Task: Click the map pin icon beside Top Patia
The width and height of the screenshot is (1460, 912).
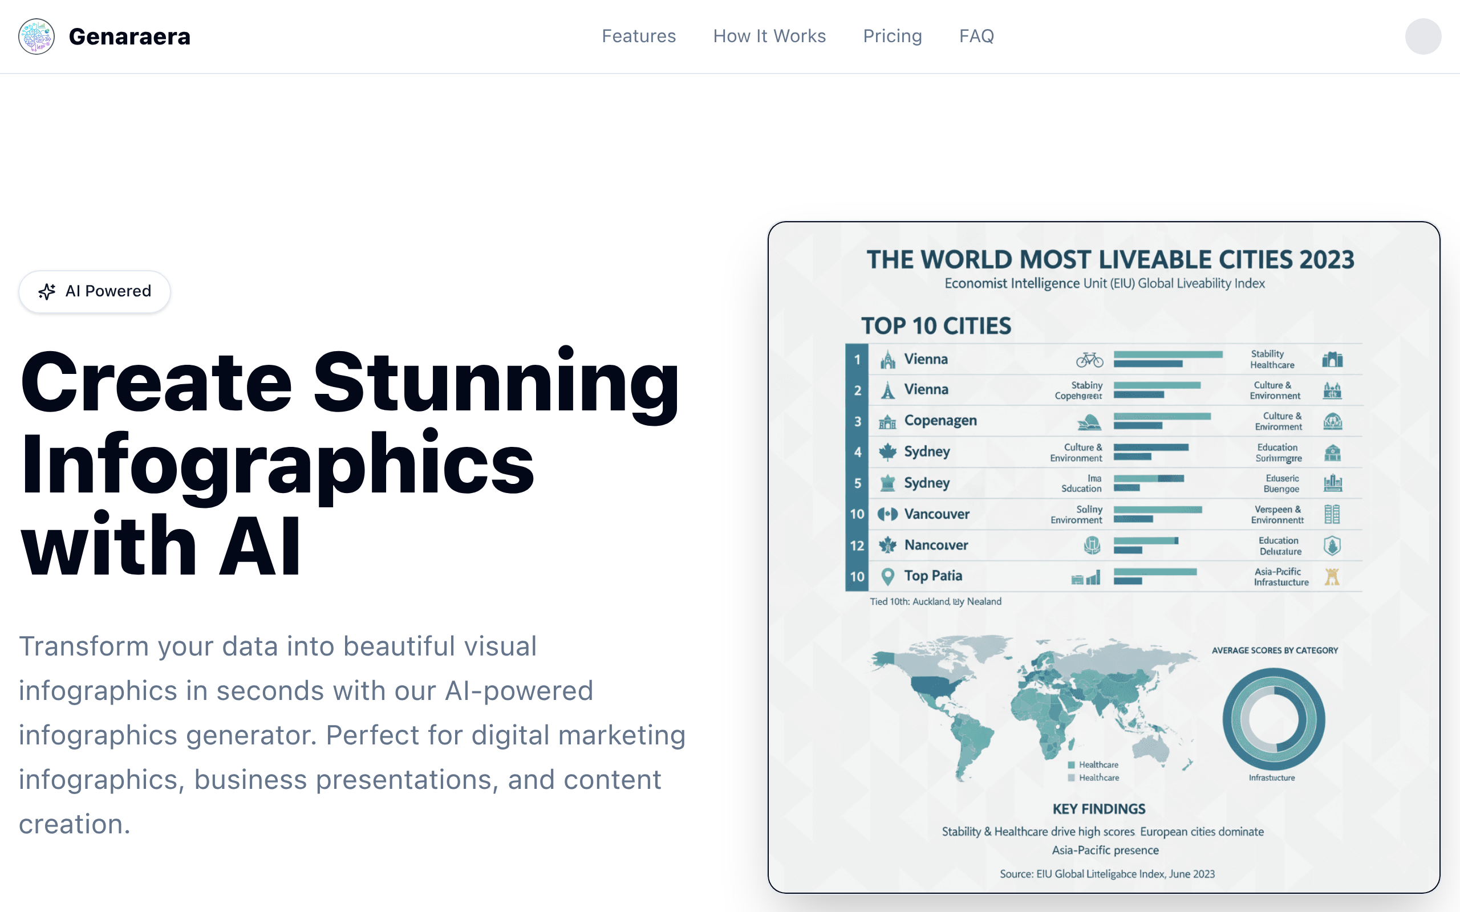Action: point(887,576)
